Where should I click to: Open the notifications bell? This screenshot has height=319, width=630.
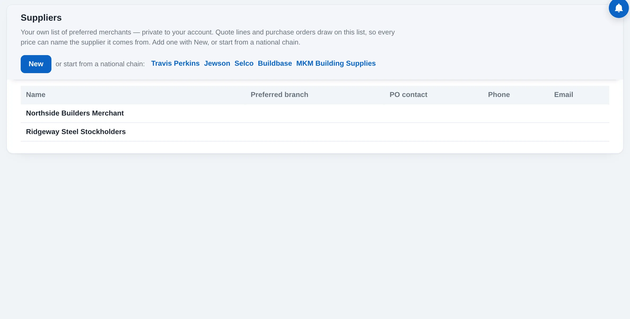[x=619, y=8]
